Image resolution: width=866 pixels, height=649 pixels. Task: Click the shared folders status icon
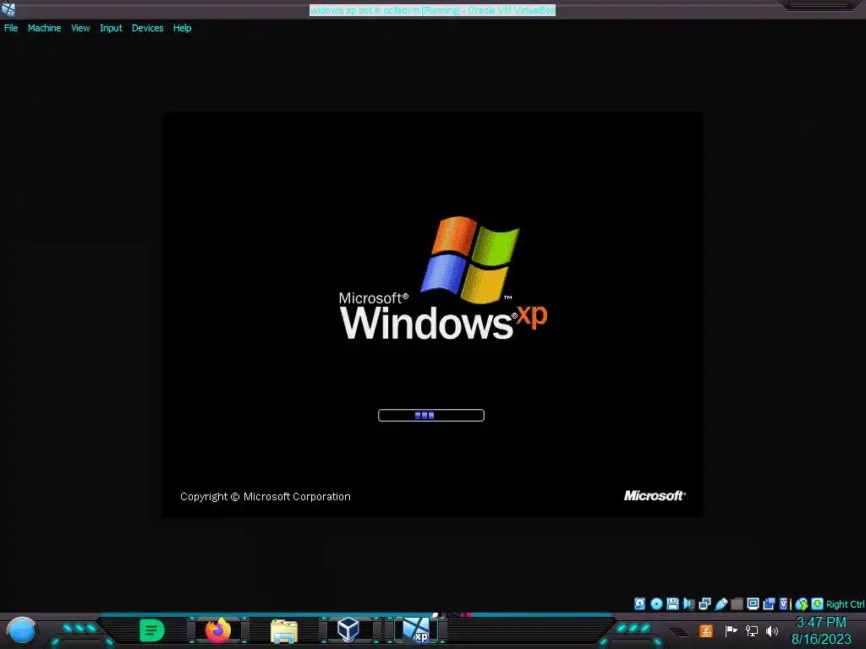(737, 603)
